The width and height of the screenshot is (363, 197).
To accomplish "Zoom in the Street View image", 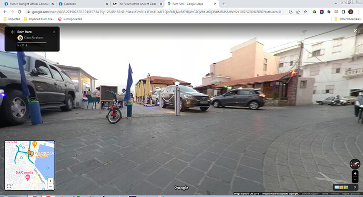I will pyautogui.click(x=355, y=174).
